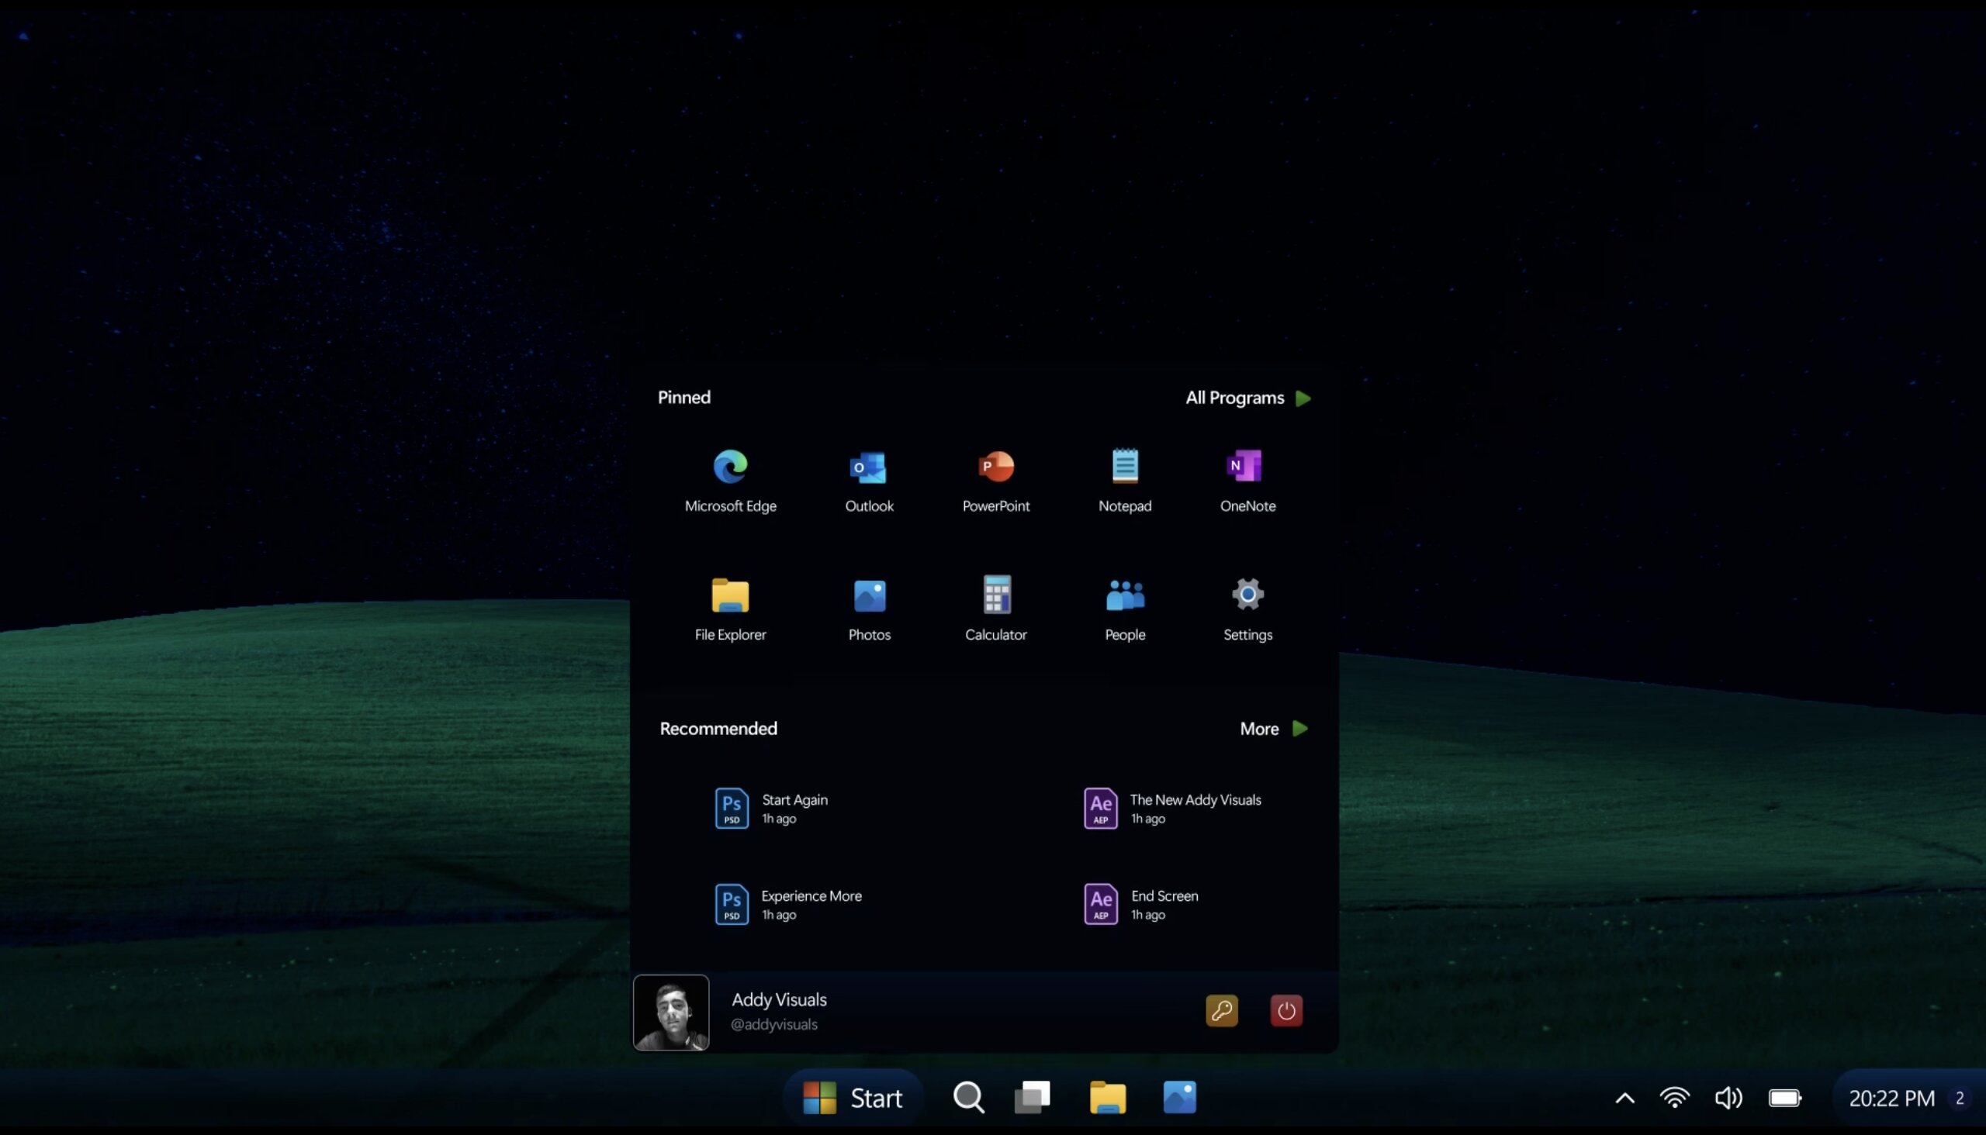1986x1135 pixels.
Task: Open The New Addy Visuals AEP file
Action: click(1172, 809)
